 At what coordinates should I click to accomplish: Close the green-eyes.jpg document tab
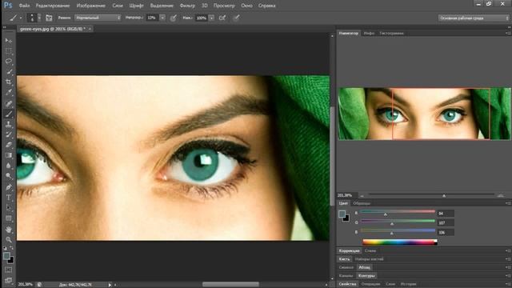[90, 29]
